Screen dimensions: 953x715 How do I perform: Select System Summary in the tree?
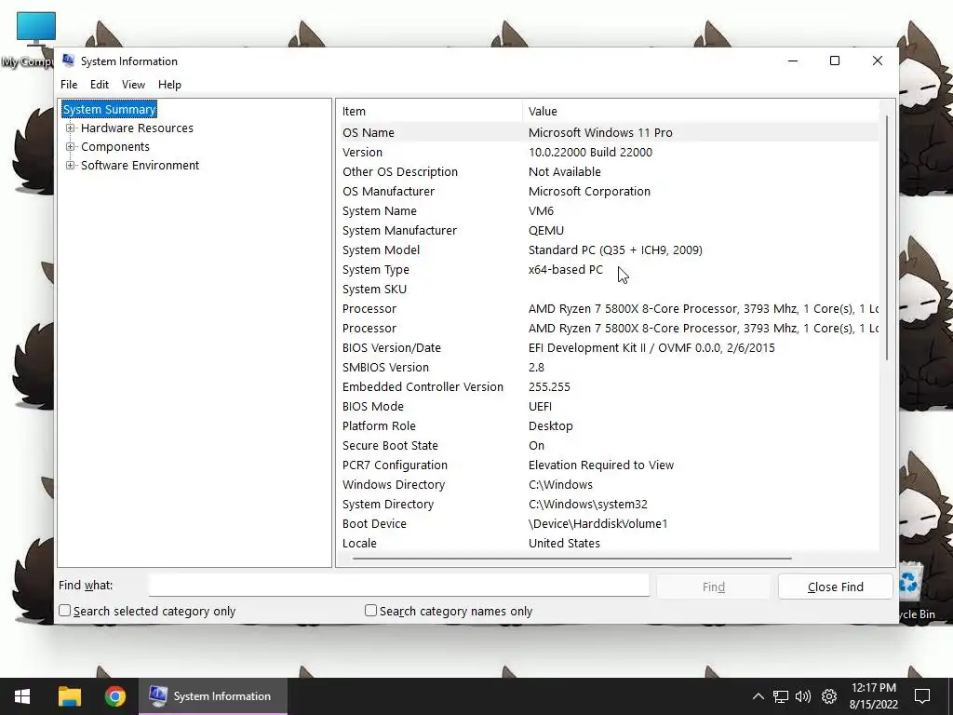[x=110, y=110]
